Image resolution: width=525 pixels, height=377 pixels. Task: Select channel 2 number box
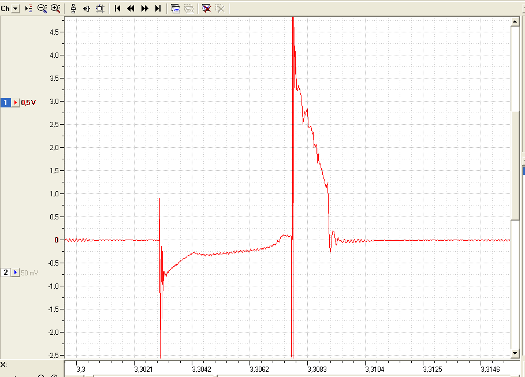point(5,273)
